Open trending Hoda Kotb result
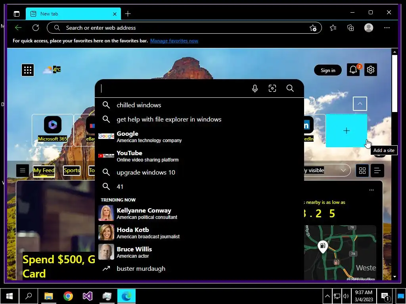The height and width of the screenshot is (304, 406). tap(199, 233)
